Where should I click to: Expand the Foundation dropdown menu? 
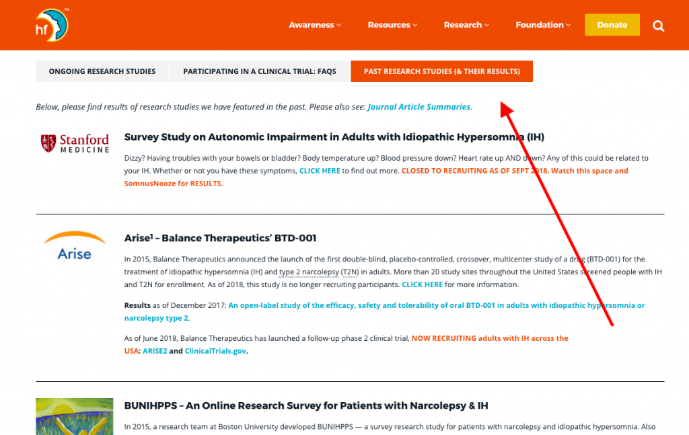click(543, 25)
